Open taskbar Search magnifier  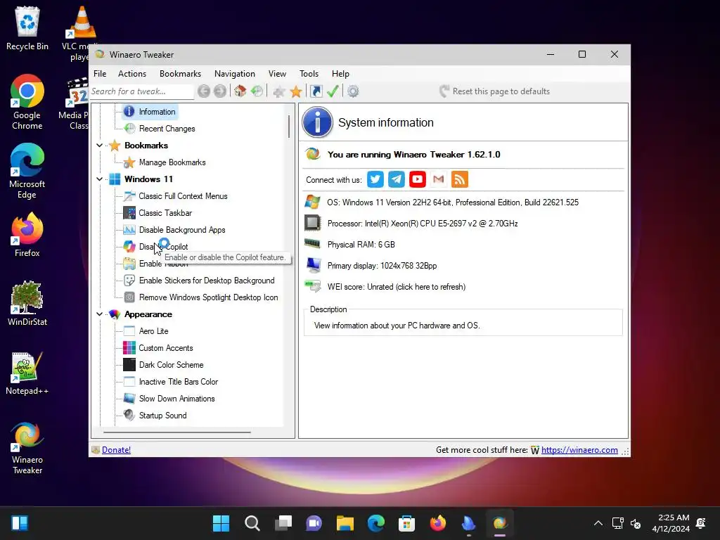tap(252, 523)
